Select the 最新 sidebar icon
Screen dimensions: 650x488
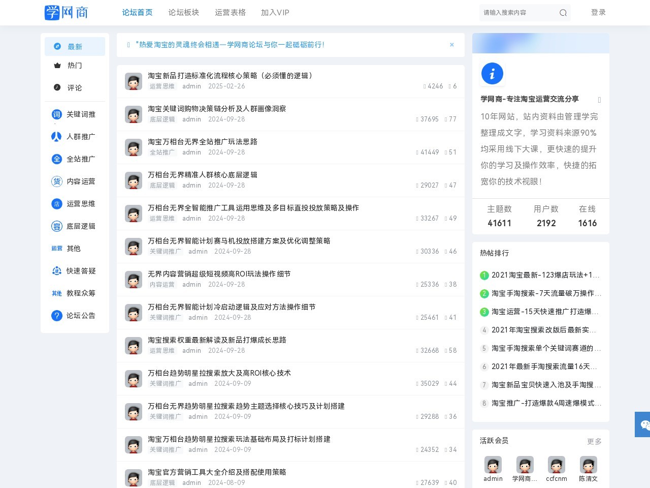click(57, 46)
